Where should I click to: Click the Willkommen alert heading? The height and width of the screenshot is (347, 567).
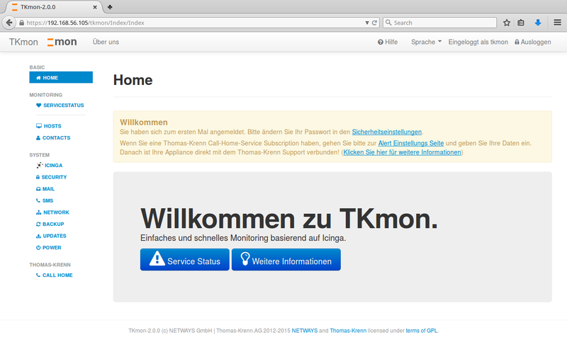click(x=144, y=123)
